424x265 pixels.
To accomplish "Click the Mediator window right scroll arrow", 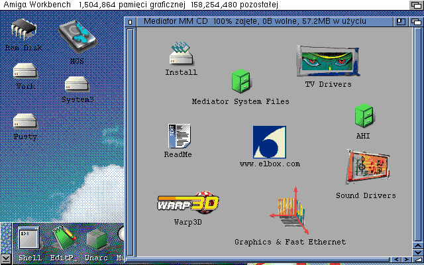I will pos(406,260).
